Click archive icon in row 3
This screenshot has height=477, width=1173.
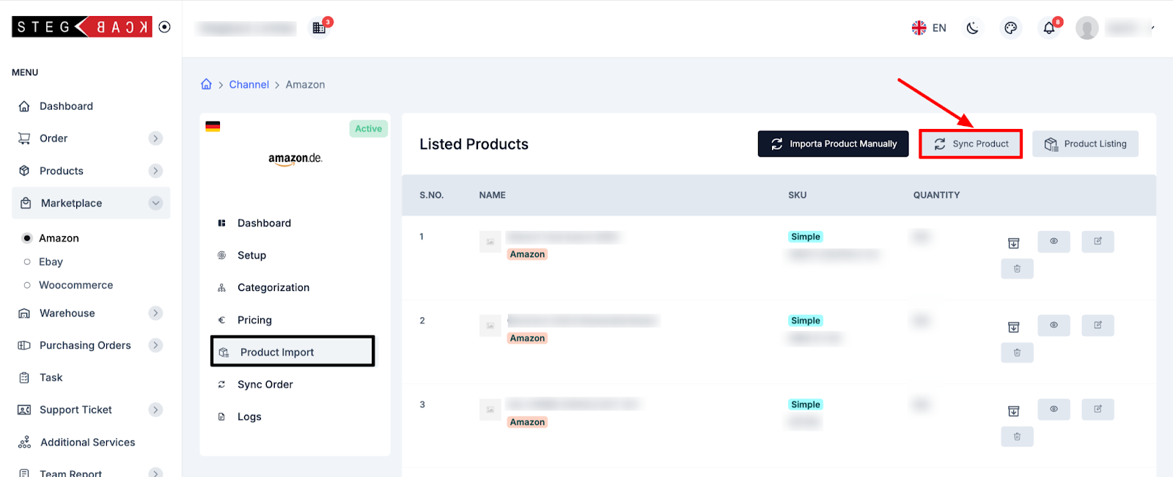click(1014, 411)
